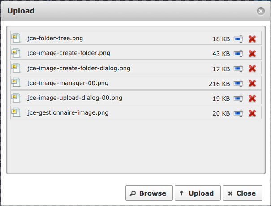The width and height of the screenshot is (271, 206).
Task: Click rename icon for jce-folder-tree.png
Action: [x=238, y=39]
